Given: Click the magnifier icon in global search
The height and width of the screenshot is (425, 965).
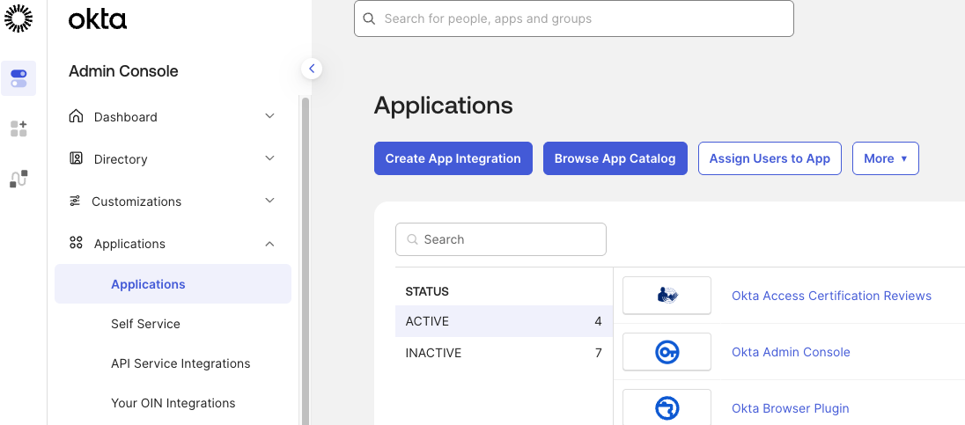Looking at the screenshot, I should coord(369,18).
